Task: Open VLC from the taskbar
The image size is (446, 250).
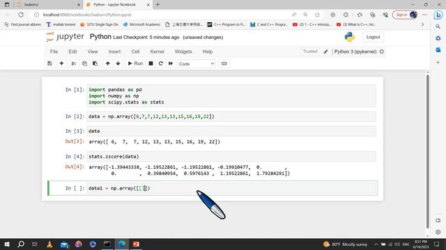Action: pyautogui.click(x=49, y=244)
